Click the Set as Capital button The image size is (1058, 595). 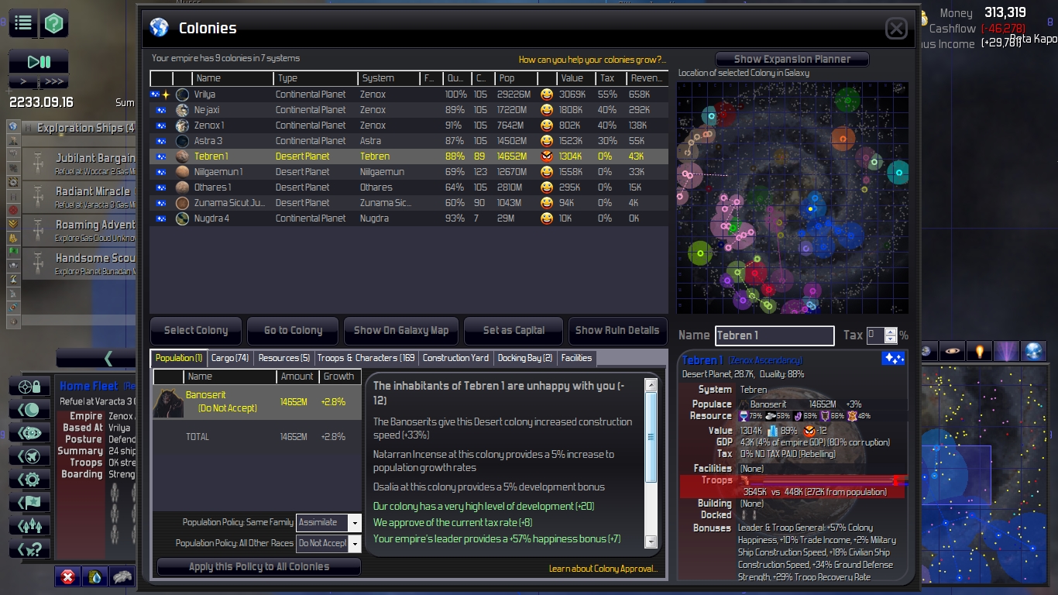click(x=514, y=330)
